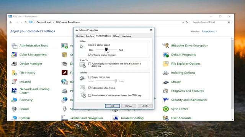Click the pointer speed slider thumb
245x137 pixels.
(106, 49)
